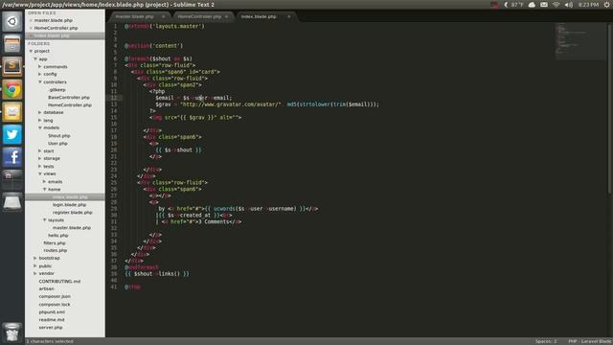Collapse the views folder
The image size is (613, 345).
[40, 173]
